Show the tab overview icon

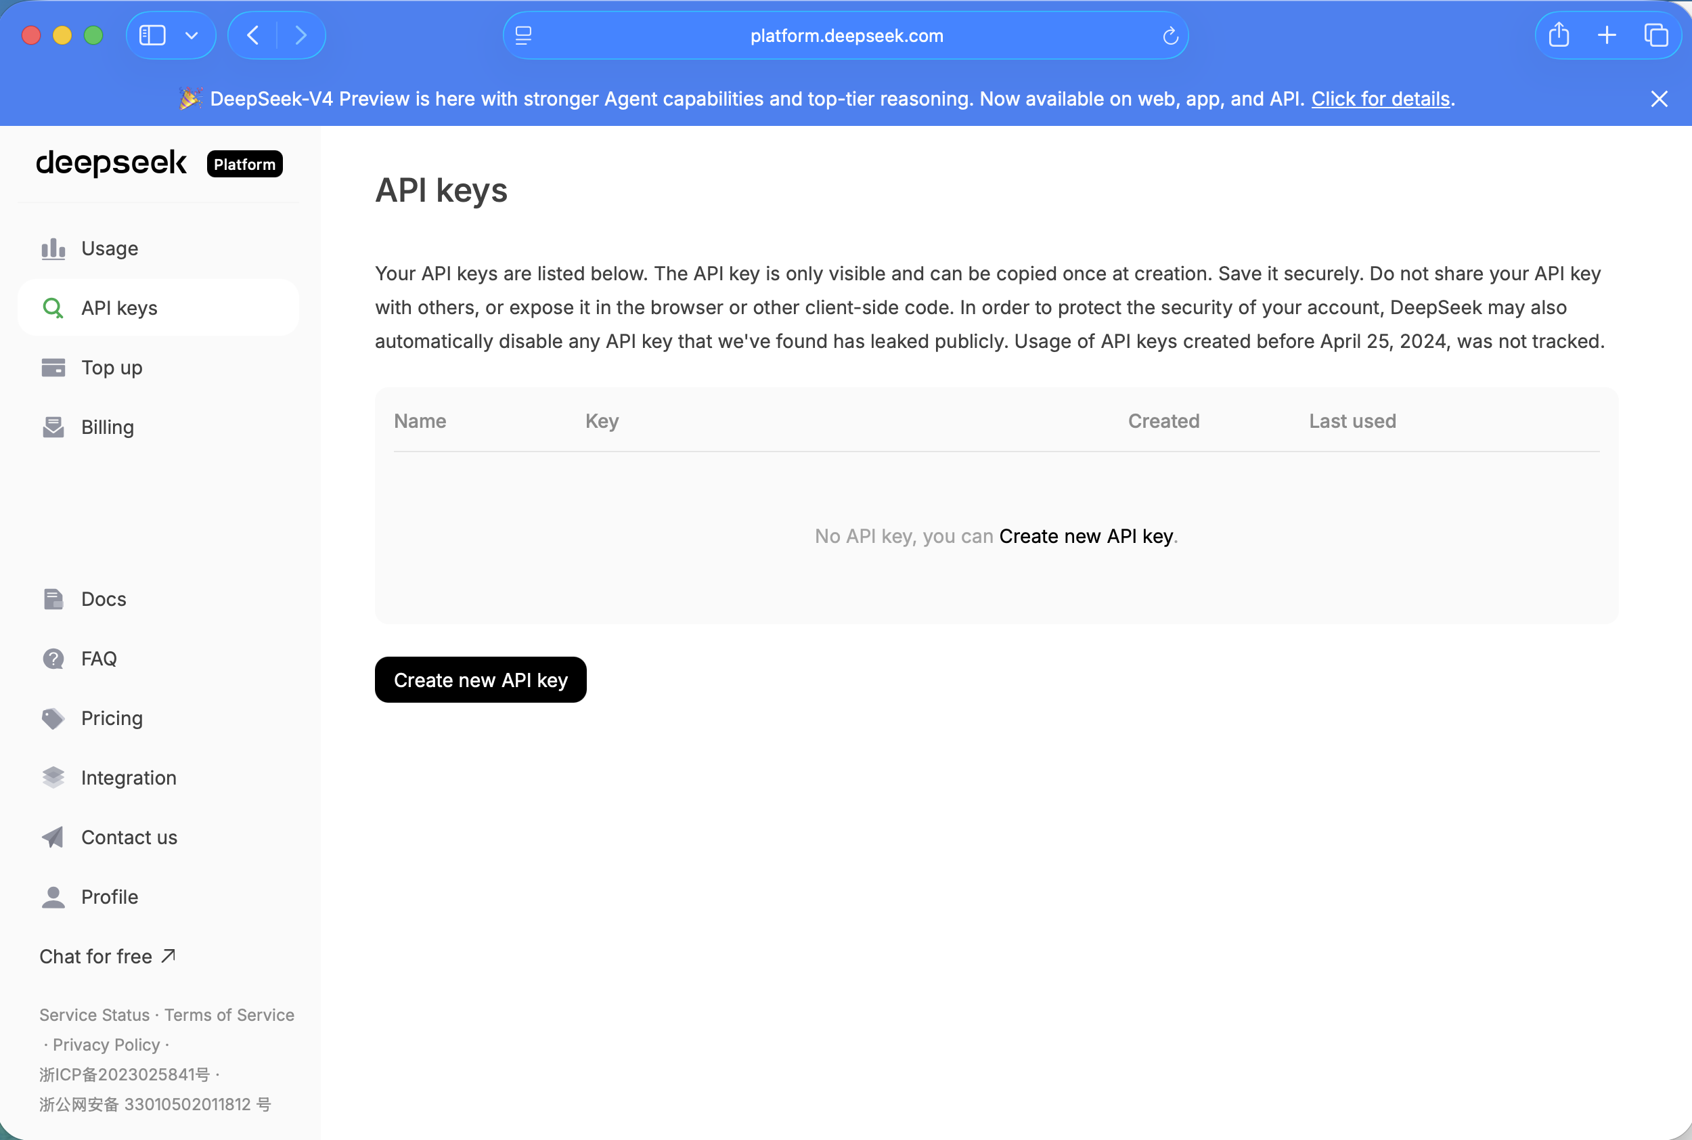[1655, 35]
